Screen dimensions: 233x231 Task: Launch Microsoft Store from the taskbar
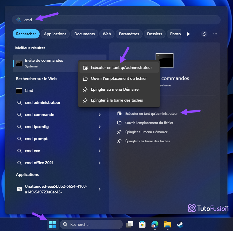tap(142, 224)
